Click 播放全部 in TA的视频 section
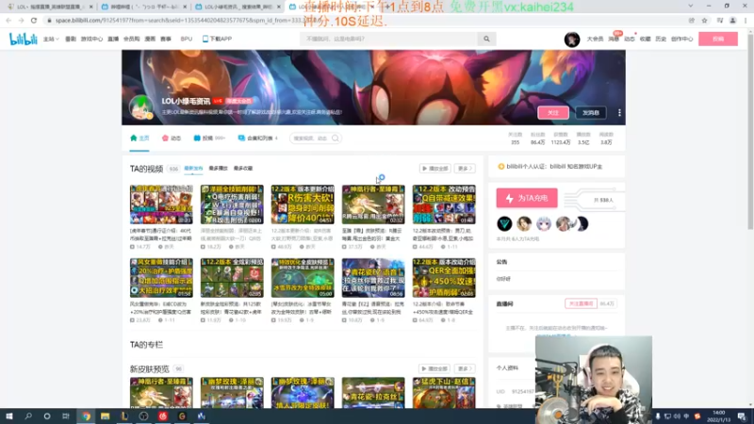This screenshot has height=424, width=754. 434,169
